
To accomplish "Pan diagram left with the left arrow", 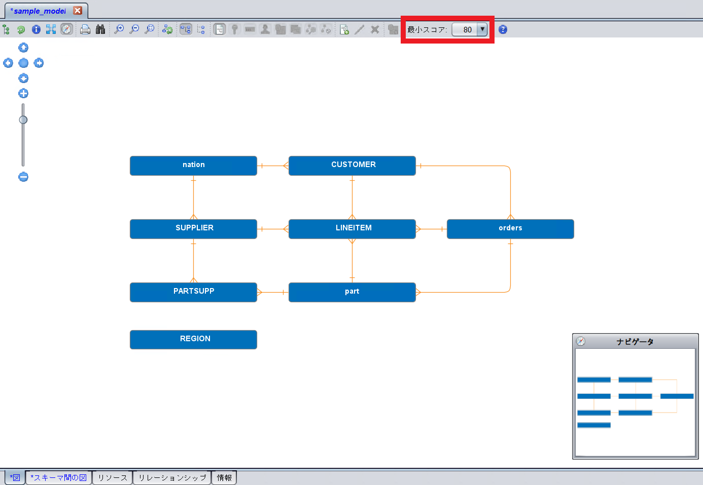I will (x=8, y=63).
